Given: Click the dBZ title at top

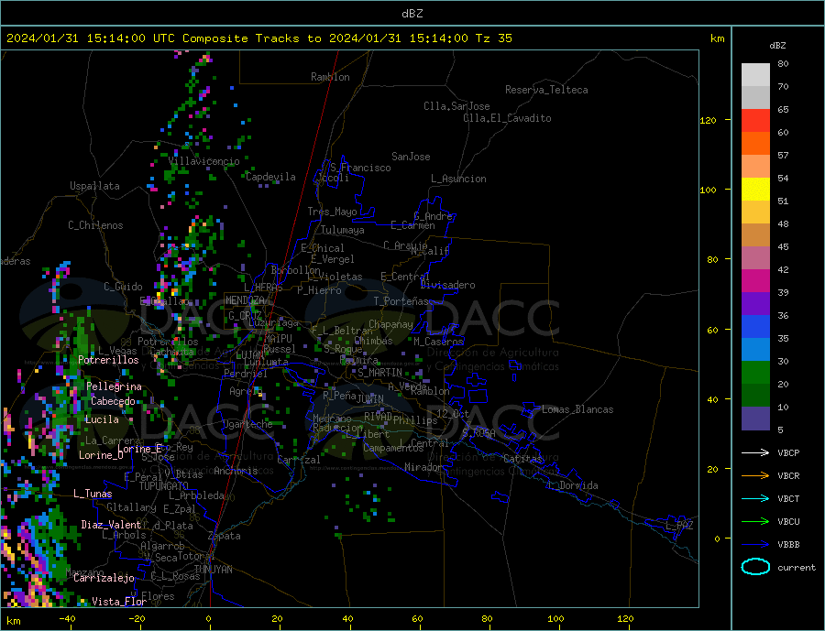Looking at the screenshot, I should (x=412, y=14).
